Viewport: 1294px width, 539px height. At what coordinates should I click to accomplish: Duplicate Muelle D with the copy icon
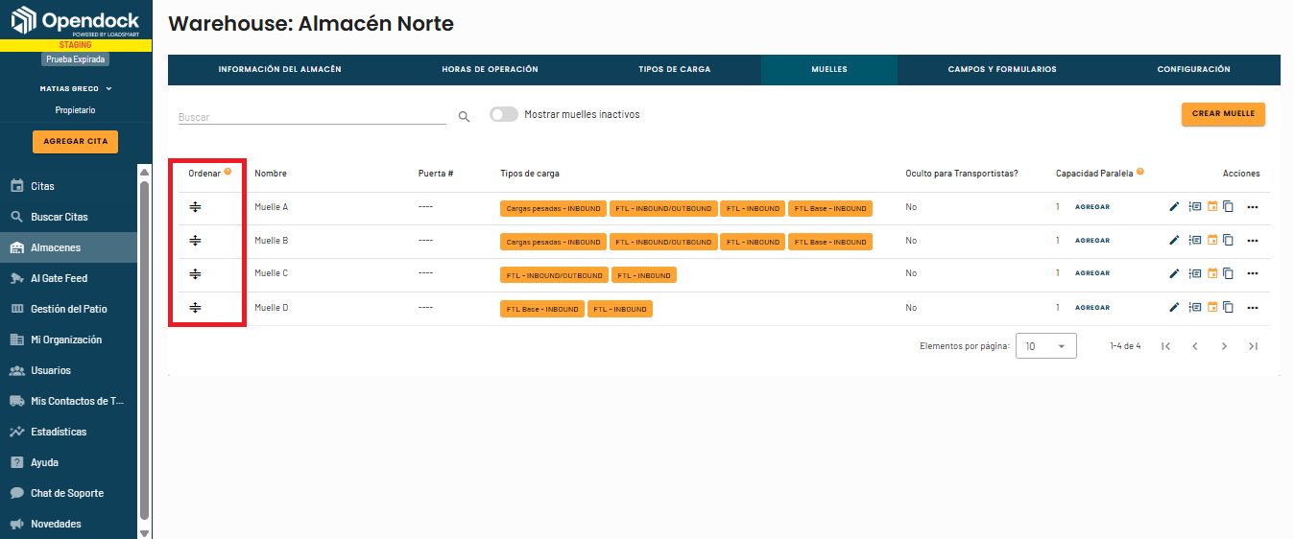[x=1228, y=307]
